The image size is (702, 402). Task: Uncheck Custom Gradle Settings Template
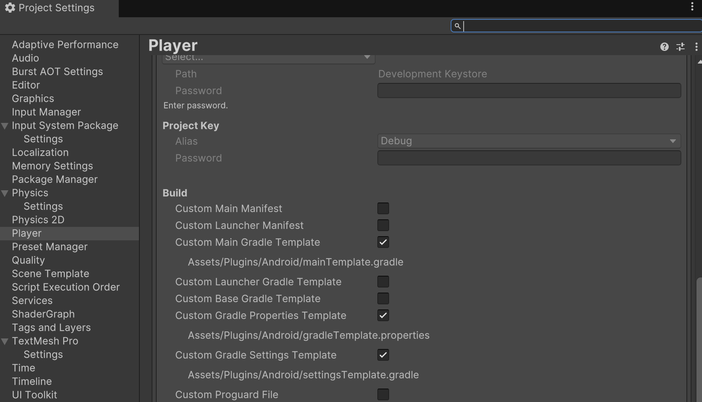click(x=383, y=355)
